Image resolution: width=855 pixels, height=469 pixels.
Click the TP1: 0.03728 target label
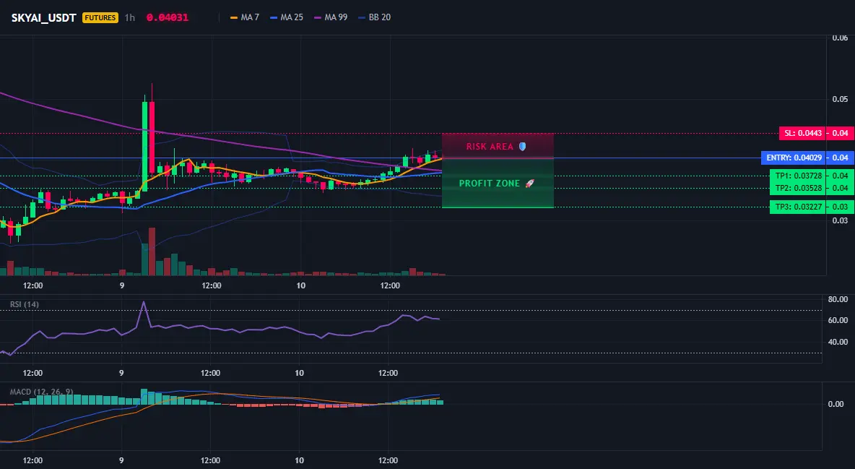[798, 176]
